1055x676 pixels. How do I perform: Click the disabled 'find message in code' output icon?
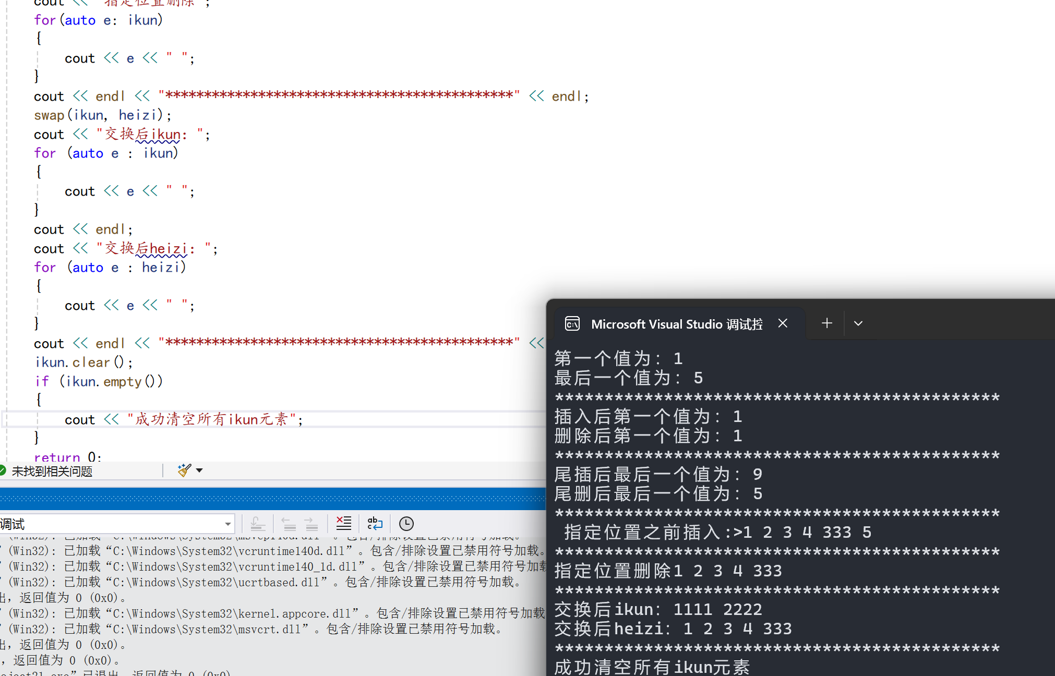tap(258, 523)
